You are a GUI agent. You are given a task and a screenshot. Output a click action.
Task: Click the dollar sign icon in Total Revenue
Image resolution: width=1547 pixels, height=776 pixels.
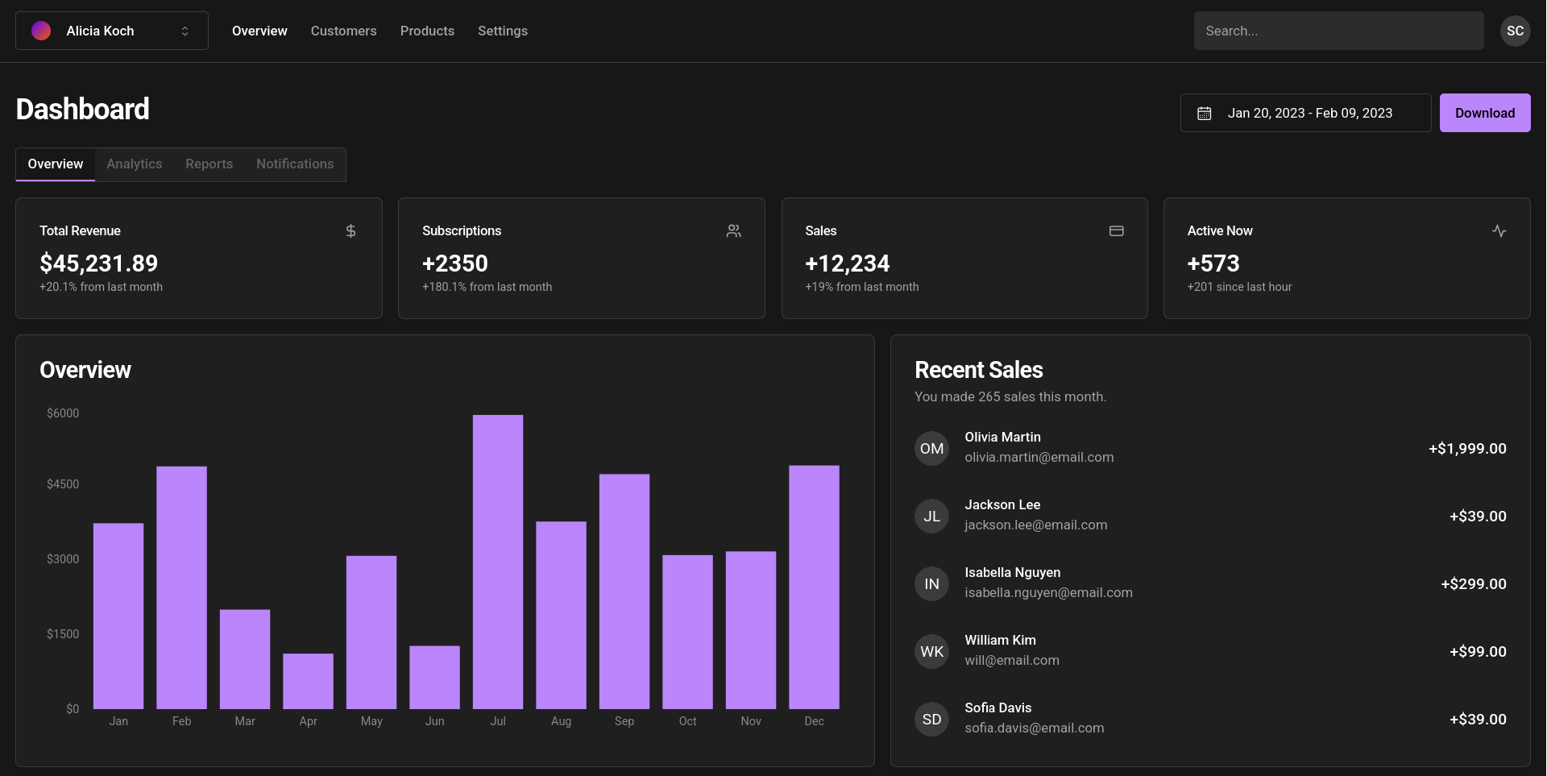click(x=350, y=231)
